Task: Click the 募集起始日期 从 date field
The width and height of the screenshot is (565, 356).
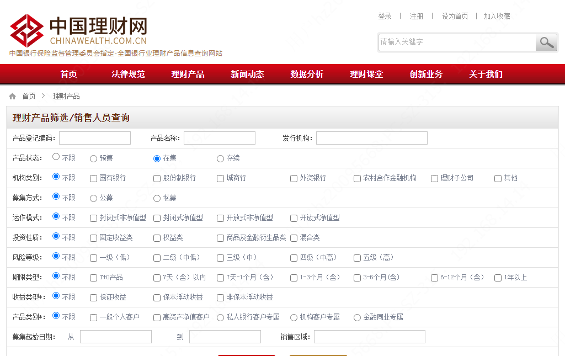Action: pos(116,337)
